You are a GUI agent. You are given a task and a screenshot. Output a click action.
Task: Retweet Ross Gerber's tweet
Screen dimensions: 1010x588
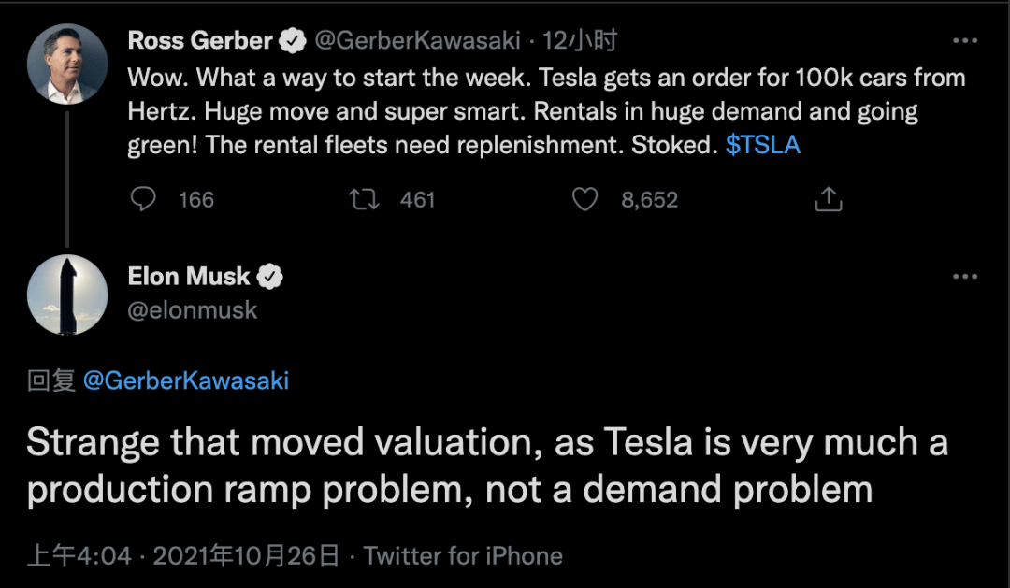pos(364,199)
